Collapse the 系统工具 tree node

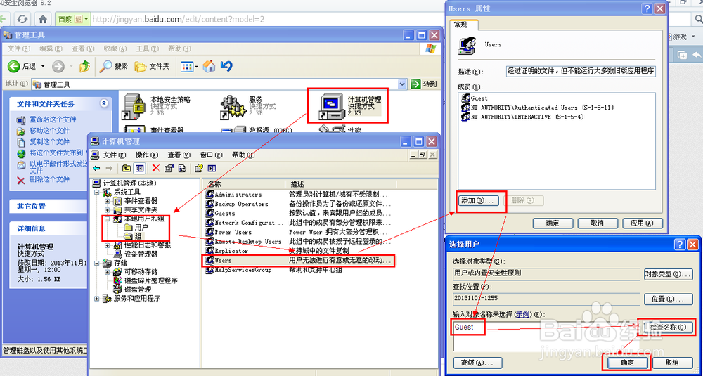[x=97, y=192]
